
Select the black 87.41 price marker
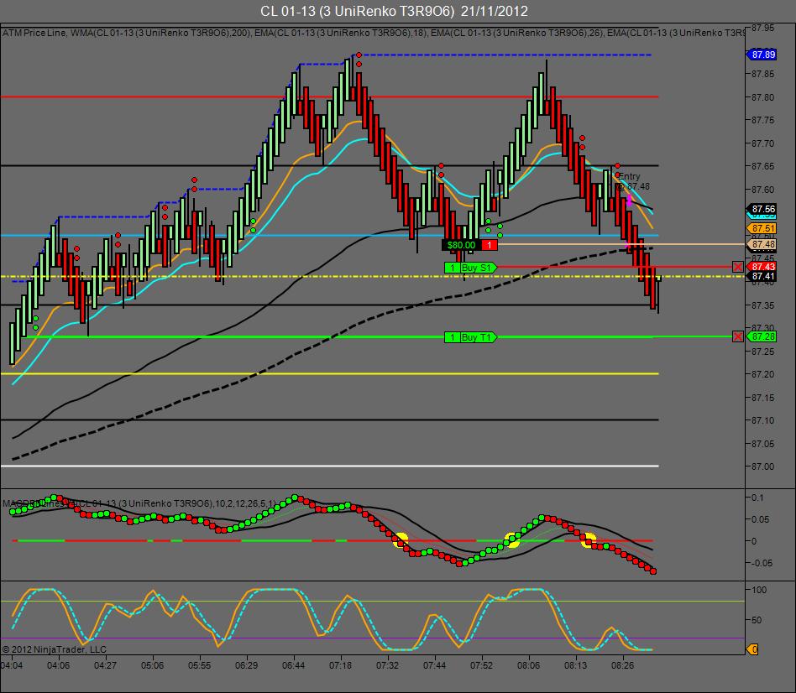coord(762,277)
